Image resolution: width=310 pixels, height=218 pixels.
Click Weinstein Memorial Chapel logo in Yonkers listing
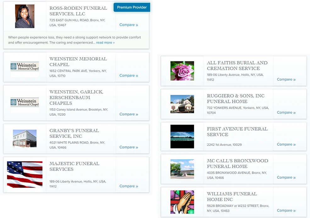tap(25, 66)
